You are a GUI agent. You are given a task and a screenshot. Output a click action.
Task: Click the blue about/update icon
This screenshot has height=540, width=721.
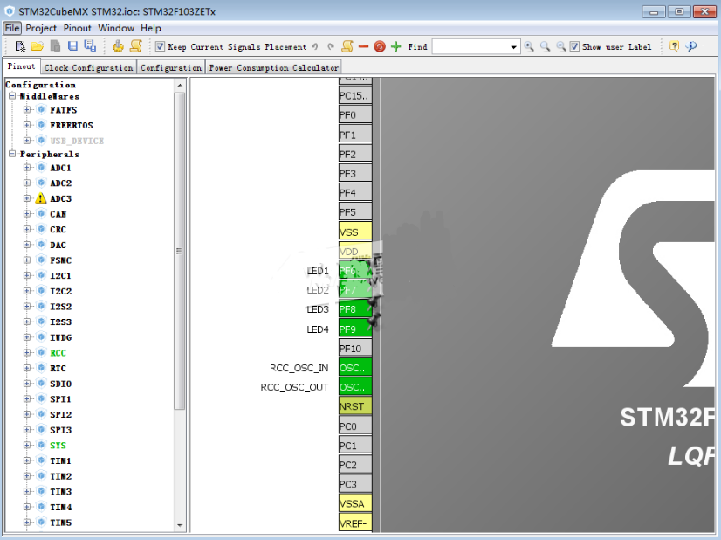tap(691, 46)
